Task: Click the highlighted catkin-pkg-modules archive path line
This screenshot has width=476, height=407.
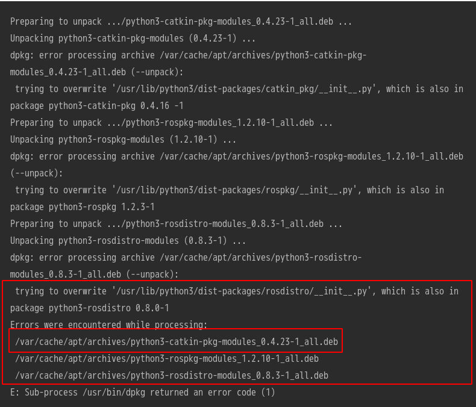Action: 177,342
